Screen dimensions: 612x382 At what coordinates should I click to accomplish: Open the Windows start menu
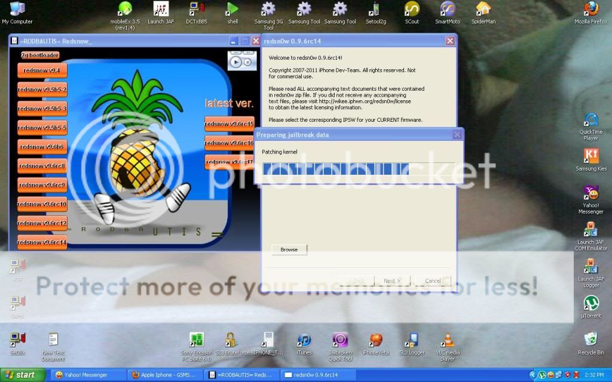click(23, 375)
